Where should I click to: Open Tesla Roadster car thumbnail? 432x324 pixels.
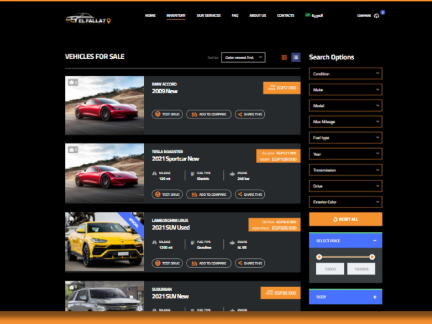click(x=105, y=173)
